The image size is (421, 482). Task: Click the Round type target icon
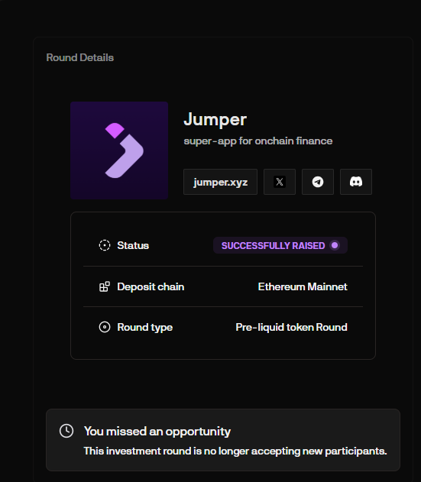click(105, 327)
